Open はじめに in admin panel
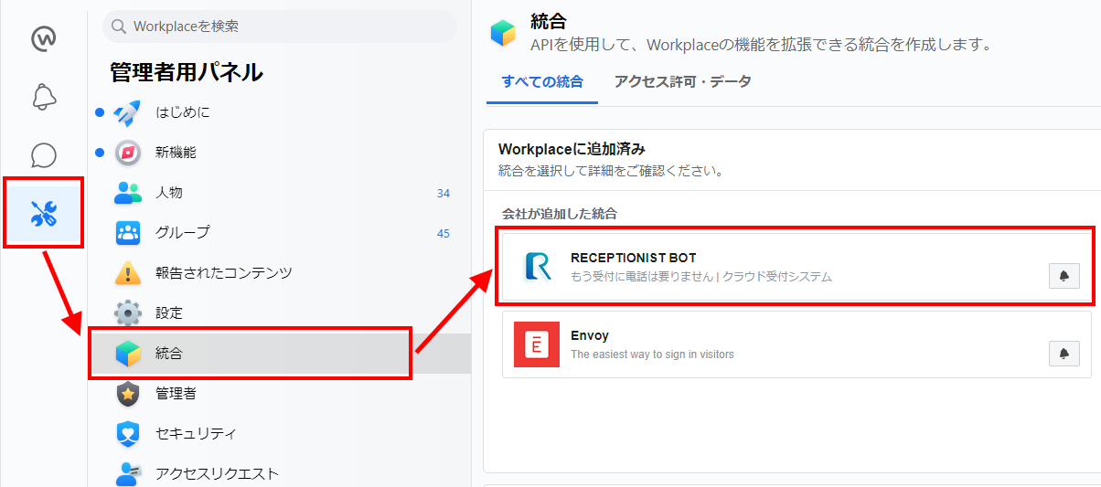 pyautogui.click(x=279, y=112)
